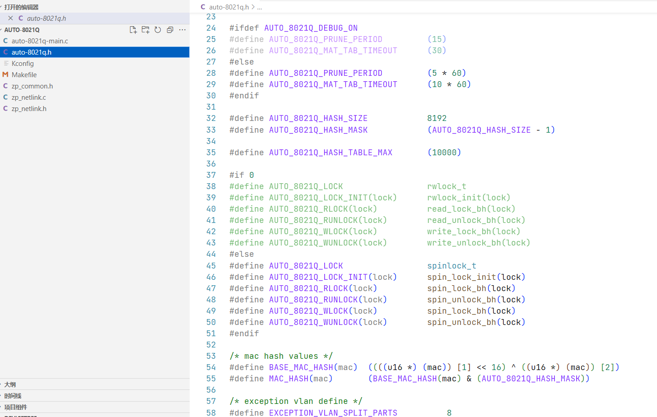Click rwlock_t on line 38

pyautogui.click(x=447, y=186)
